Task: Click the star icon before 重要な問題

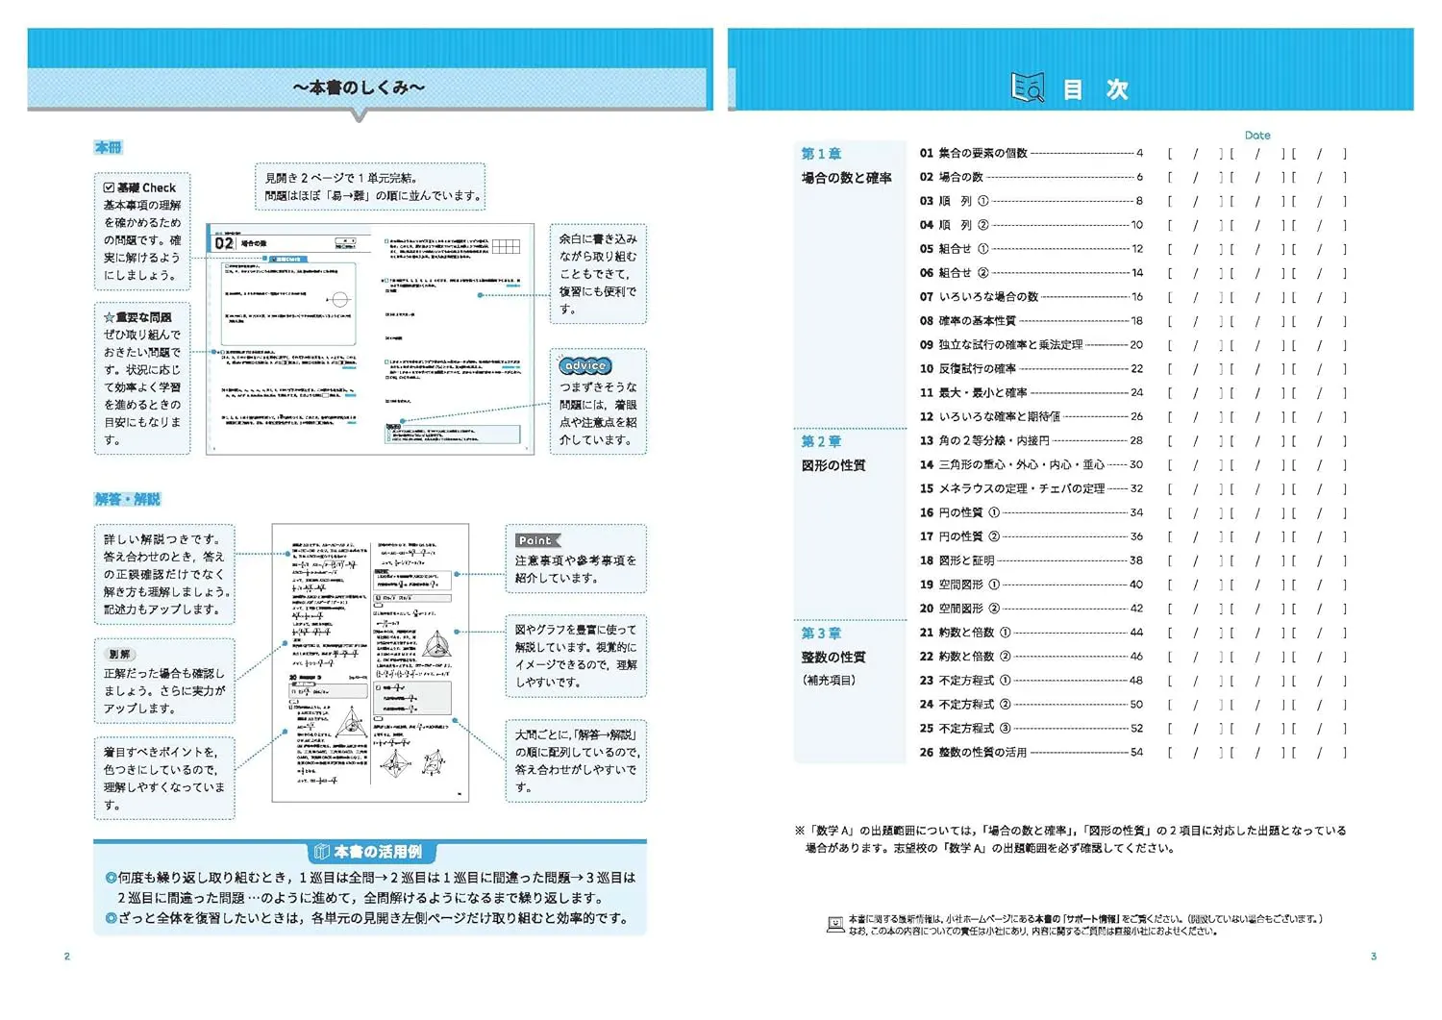Action: [109, 317]
